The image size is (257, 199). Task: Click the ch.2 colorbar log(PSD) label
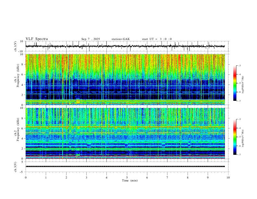pos(243,138)
